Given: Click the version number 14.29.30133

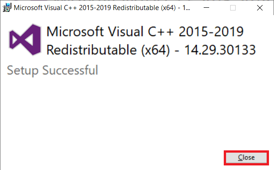Looking at the screenshot, I should click(220, 50).
